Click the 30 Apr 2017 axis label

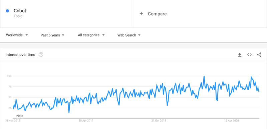(86, 121)
